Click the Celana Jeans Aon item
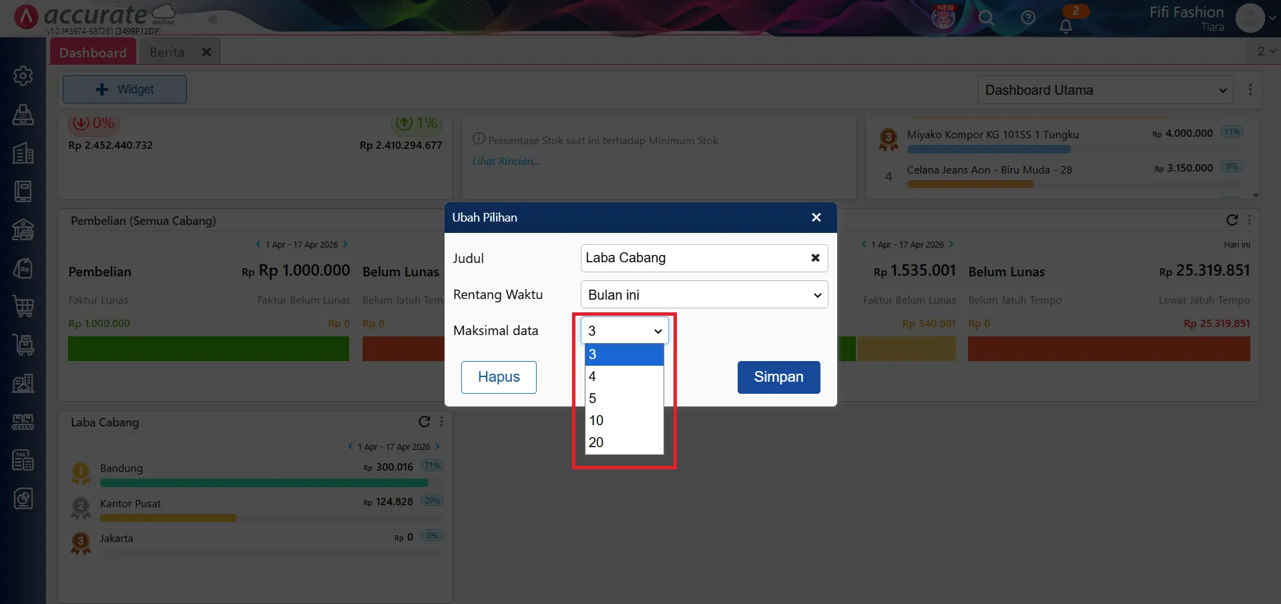This screenshot has width=1281, height=604. click(989, 170)
